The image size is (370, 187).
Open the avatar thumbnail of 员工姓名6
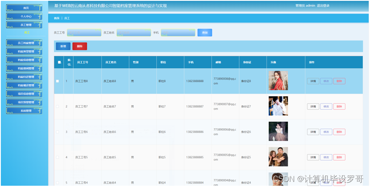click(x=278, y=131)
